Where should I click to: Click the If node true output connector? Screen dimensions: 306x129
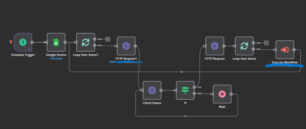194,87
